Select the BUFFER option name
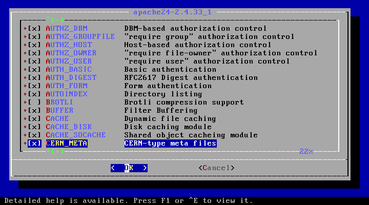The height and width of the screenshot is (205, 369). click(59, 111)
